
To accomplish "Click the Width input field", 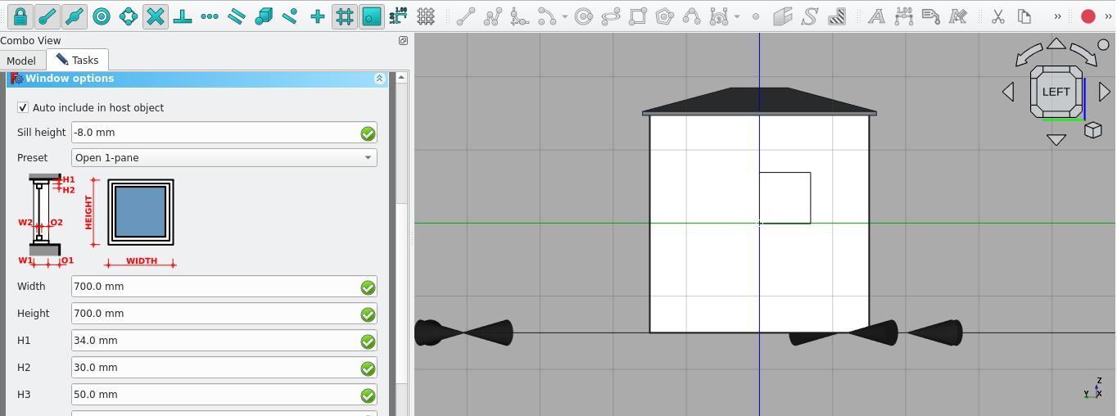I will coord(215,287).
